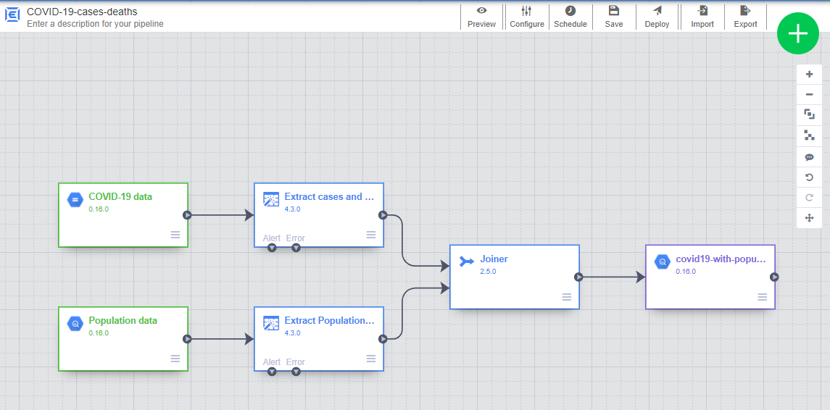
Task: Open Preview mode for the pipeline
Action: click(481, 17)
